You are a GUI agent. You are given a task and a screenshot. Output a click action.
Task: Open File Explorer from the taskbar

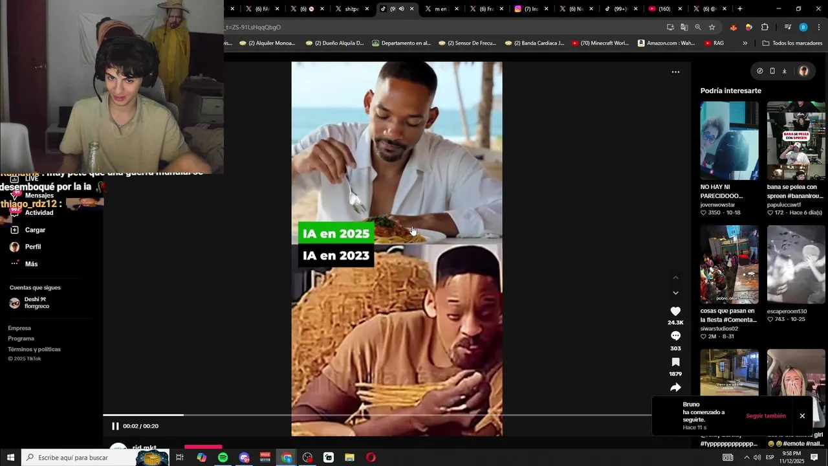(349, 458)
